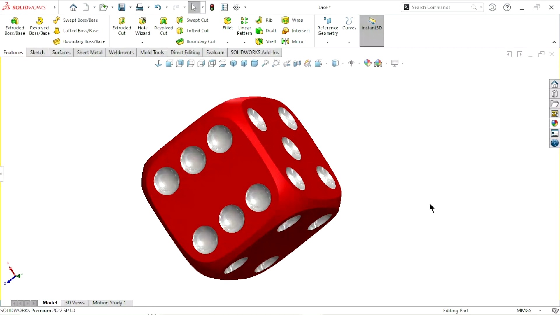Viewport: 560px width, 315px height.
Task: Click the Rebuild traffic light icon
Action: (x=212, y=7)
